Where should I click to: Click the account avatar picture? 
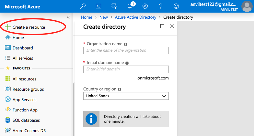click(x=247, y=6)
